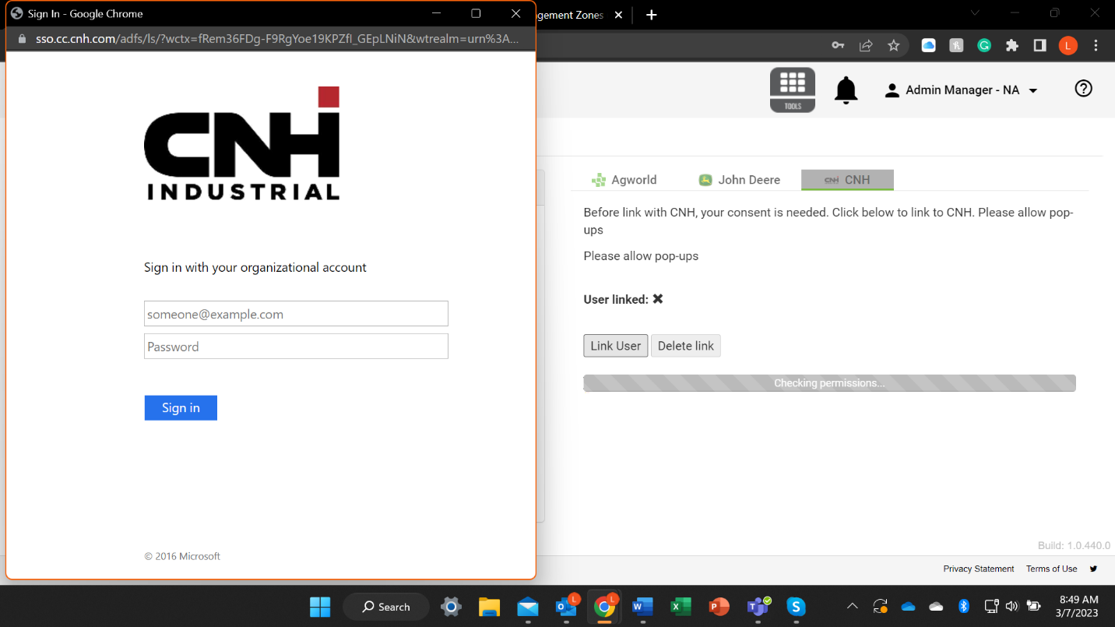Click the Link User button
The width and height of the screenshot is (1115, 627).
tap(615, 346)
